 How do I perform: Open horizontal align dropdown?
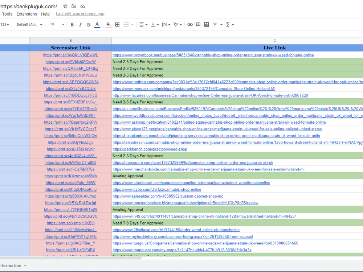[x=143, y=25]
